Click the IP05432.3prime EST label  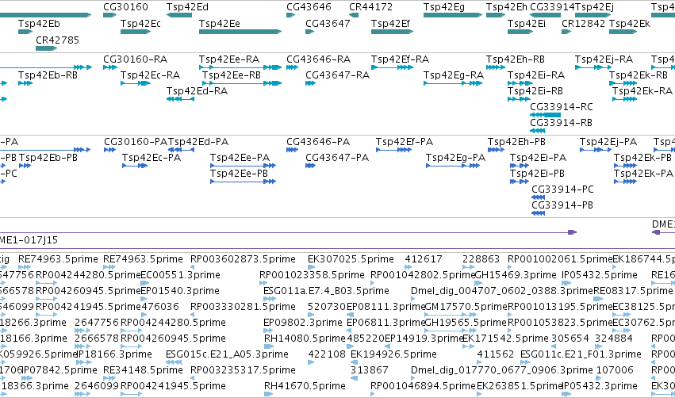coord(600,386)
